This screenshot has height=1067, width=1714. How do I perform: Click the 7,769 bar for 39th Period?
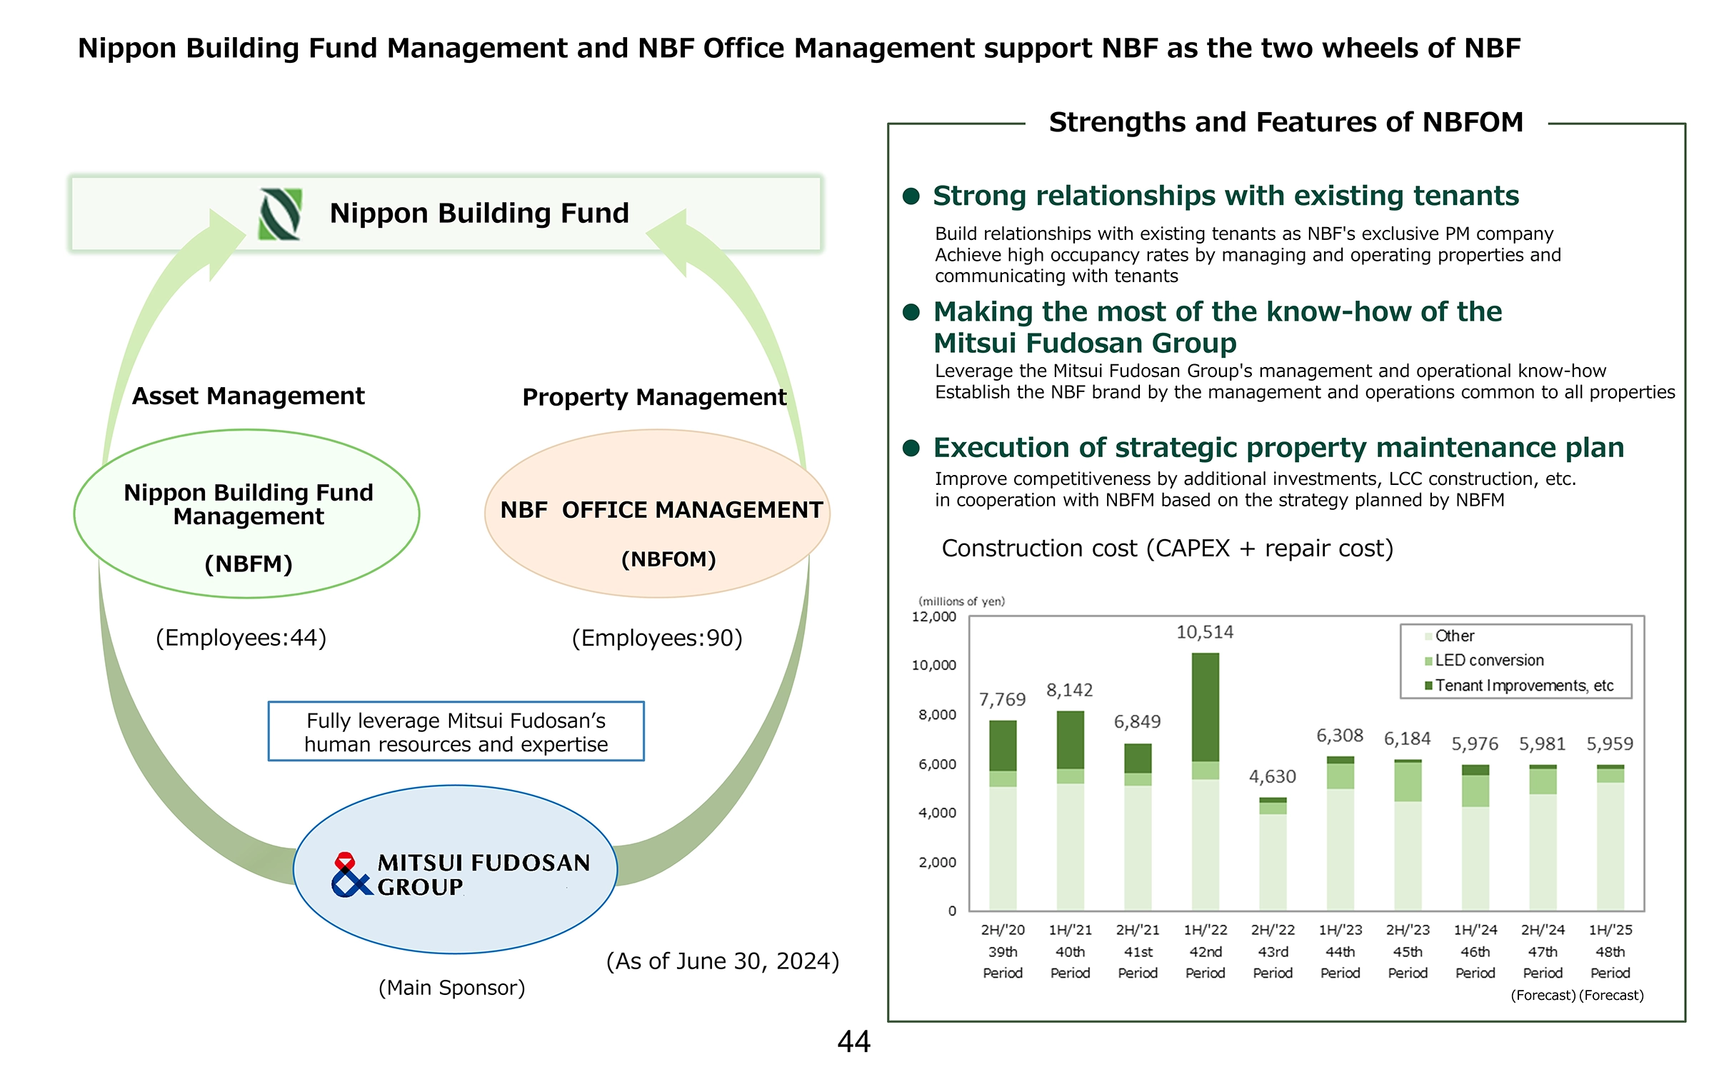click(1003, 816)
